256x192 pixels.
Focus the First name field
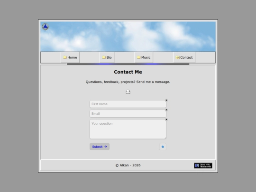128,104
